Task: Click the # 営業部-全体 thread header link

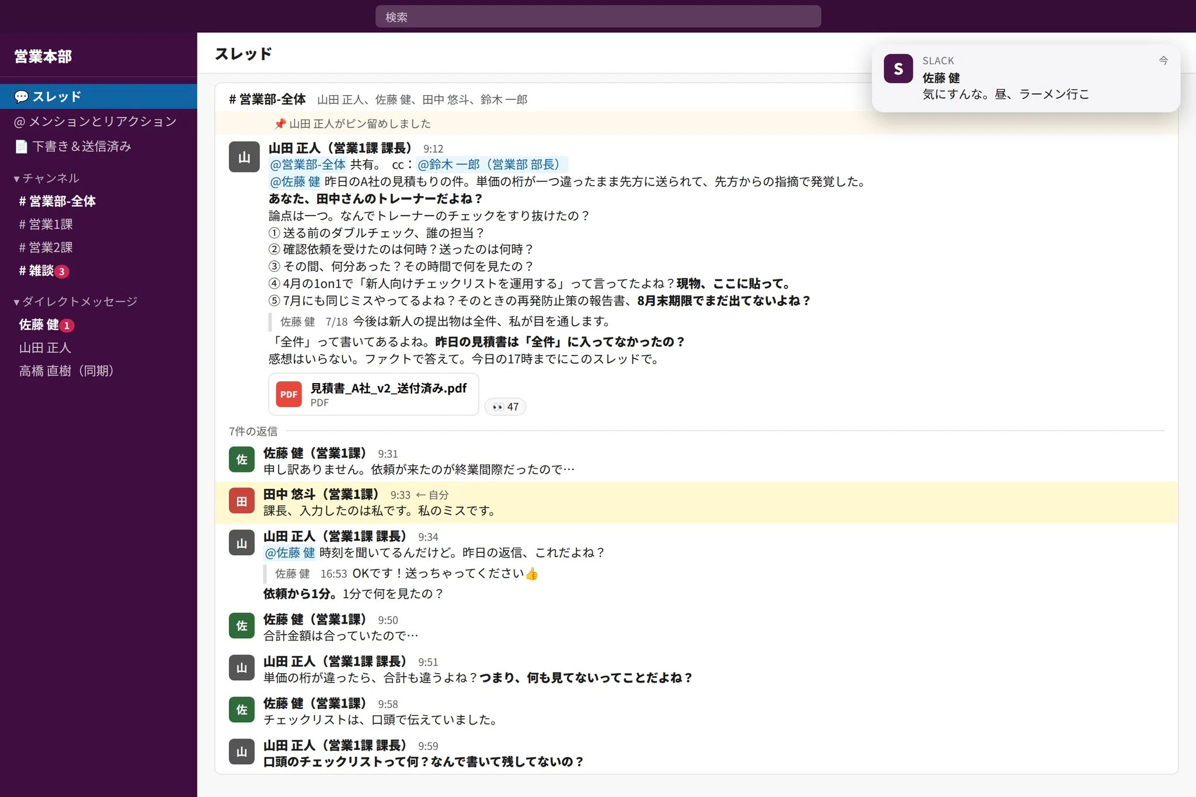Action: click(x=267, y=99)
